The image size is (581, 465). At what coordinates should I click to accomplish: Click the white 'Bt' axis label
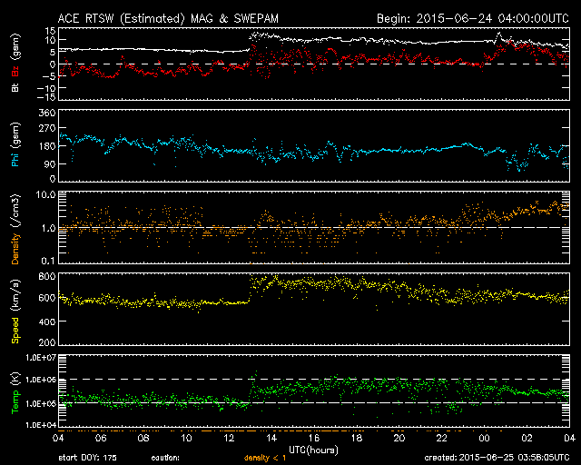pos(15,87)
